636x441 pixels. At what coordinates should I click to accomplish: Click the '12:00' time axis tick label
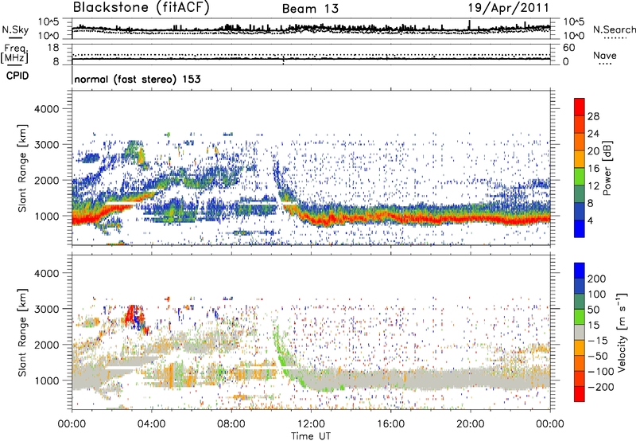pyautogui.click(x=311, y=424)
